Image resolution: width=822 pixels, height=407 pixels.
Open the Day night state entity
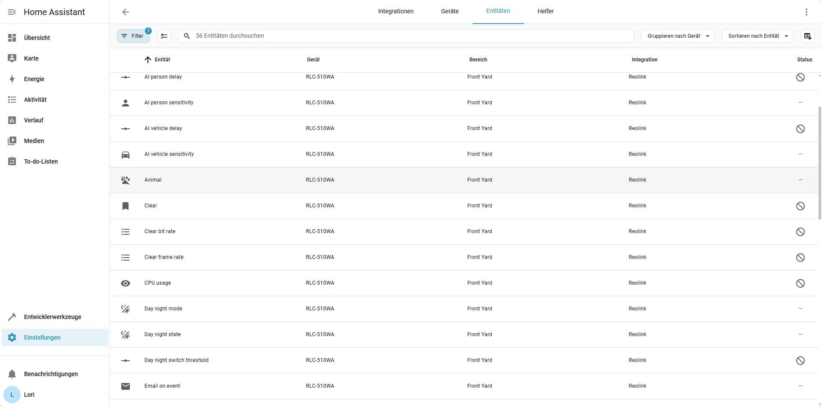[463, 334]
